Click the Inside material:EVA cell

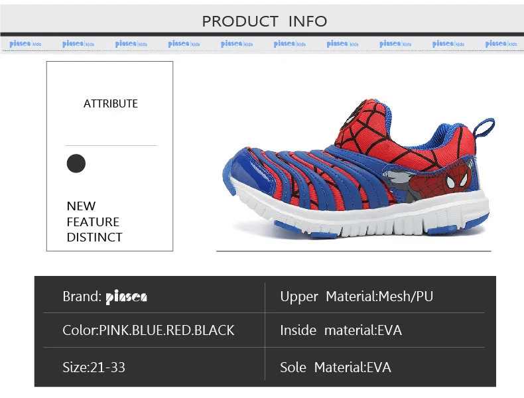click(341, 330)
